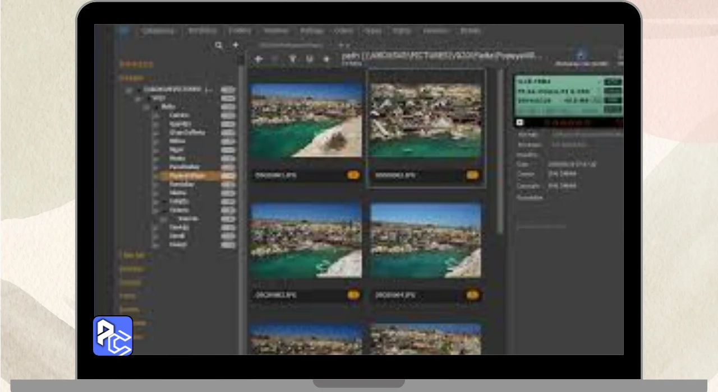Click the blue glowing icon above the green panel

pyautogui.click(x=581, y=55)
